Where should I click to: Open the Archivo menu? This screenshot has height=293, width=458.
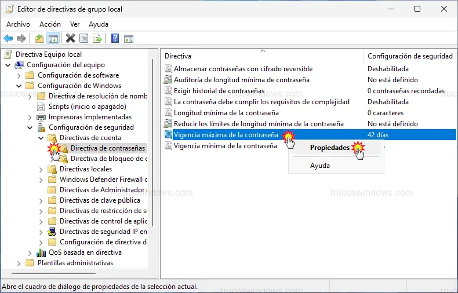click(18, 24)
